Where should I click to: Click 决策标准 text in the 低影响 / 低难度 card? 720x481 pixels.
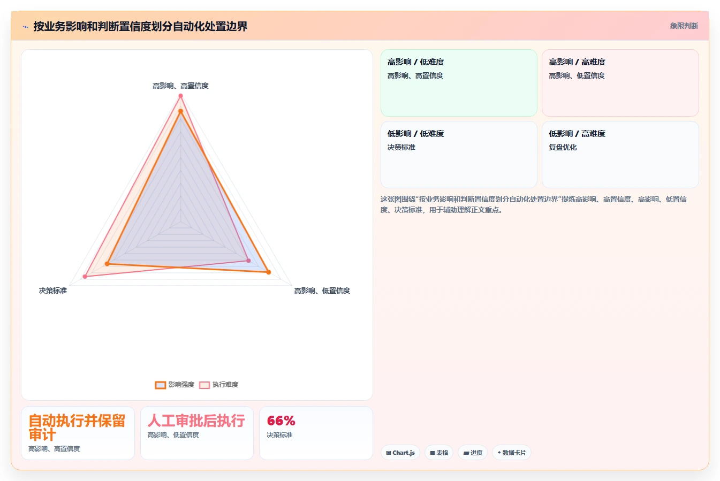pyautogui.click(x=401, y=147)
